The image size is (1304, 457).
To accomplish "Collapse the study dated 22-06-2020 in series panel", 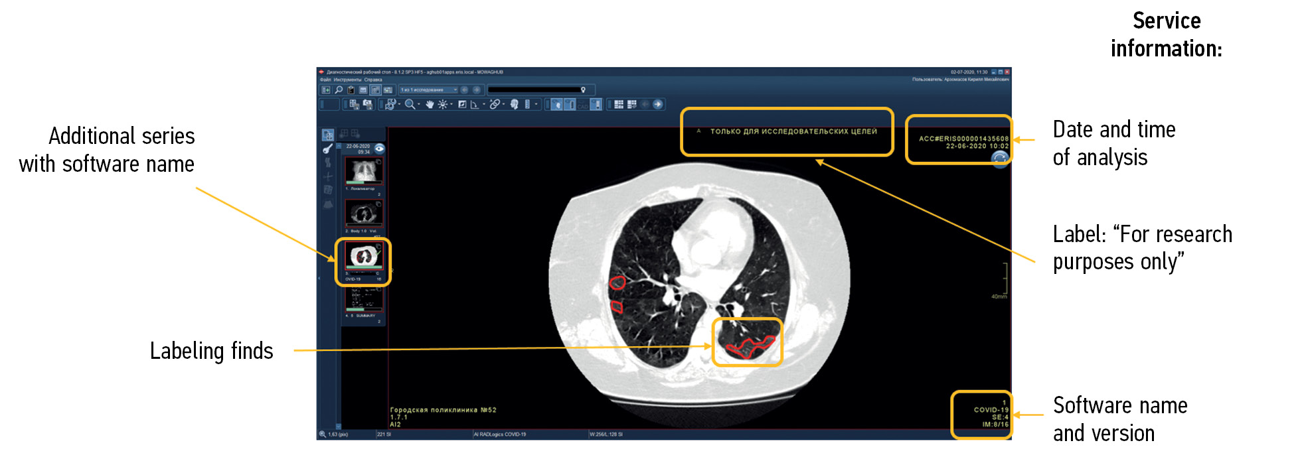I will pos(339,146).
